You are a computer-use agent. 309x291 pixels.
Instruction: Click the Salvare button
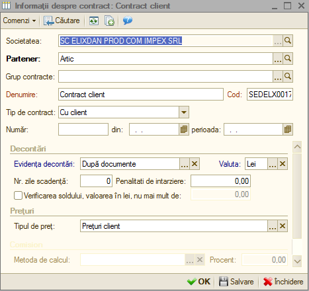[x=236, y=282]
